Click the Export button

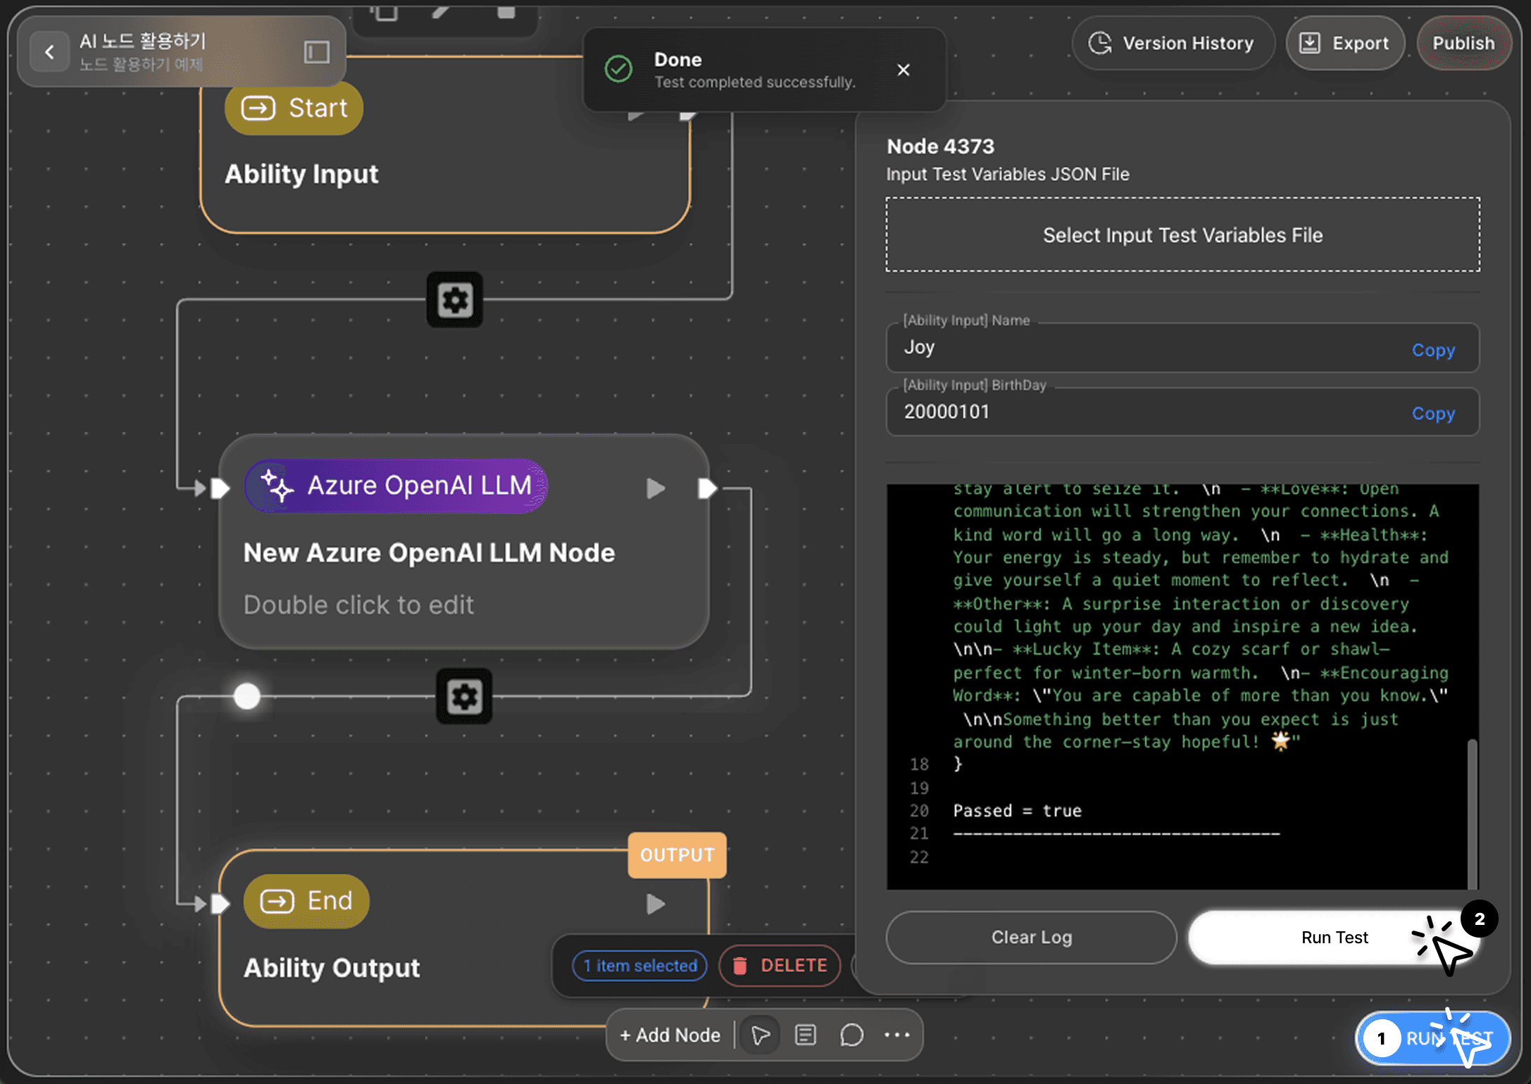[1344, 44]
